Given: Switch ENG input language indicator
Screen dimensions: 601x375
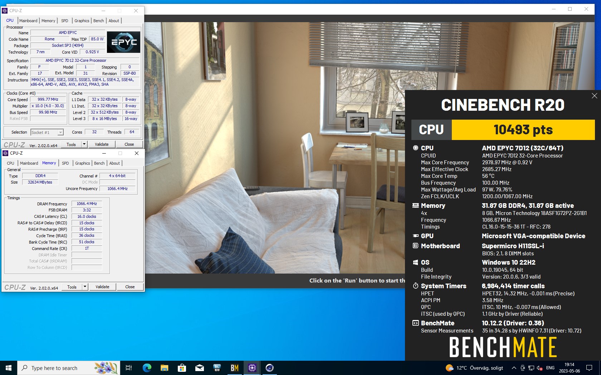Looking at the screenshot, I should 550,368.
